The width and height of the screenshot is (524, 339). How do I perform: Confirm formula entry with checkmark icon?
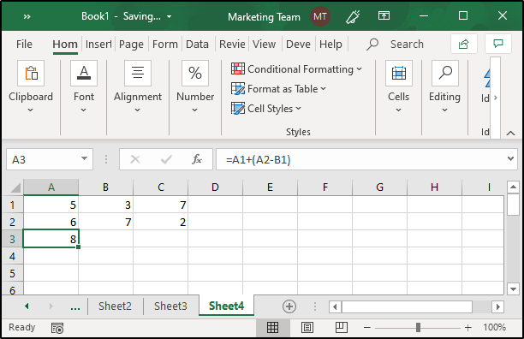pyautogui.click(x=166, y=159)
